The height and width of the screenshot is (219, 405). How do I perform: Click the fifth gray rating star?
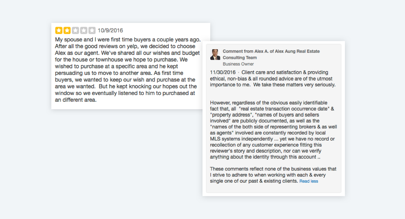pos(92,31)
